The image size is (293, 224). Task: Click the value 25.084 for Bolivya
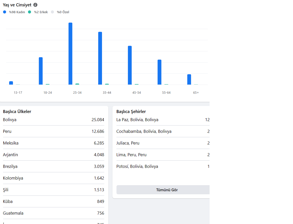click(98, 120)
